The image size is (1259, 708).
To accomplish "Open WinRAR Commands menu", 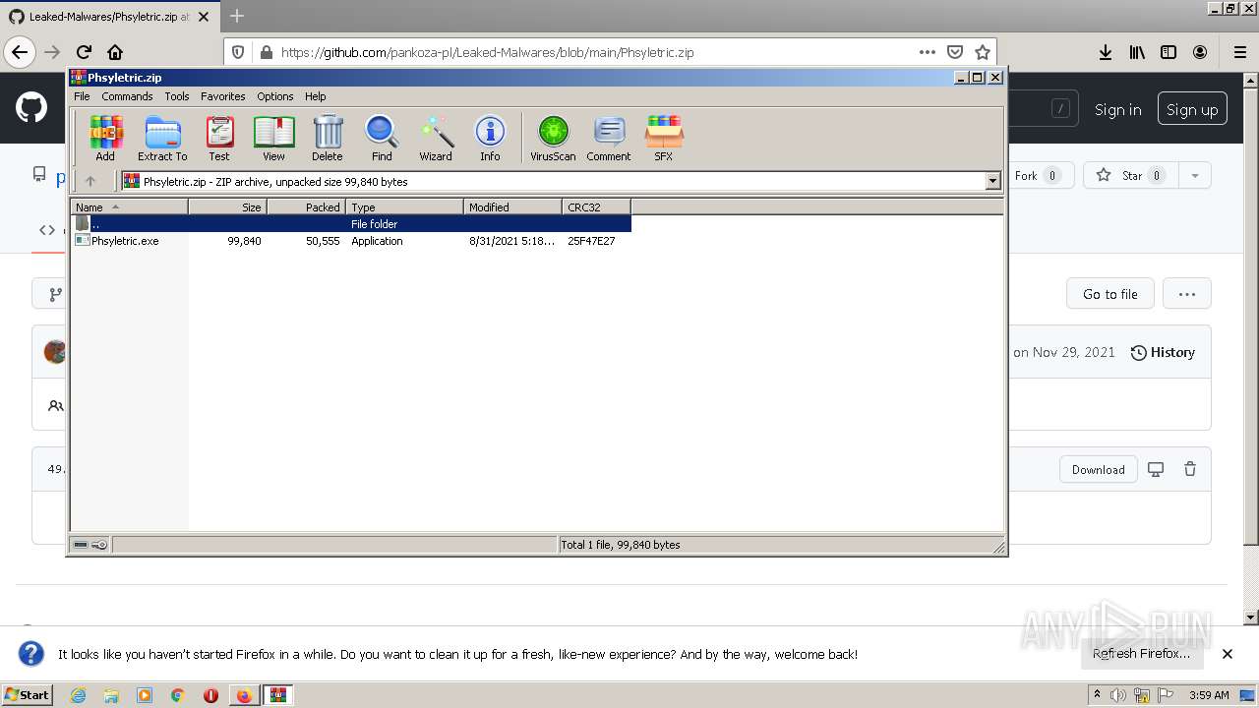I will 127,96.
